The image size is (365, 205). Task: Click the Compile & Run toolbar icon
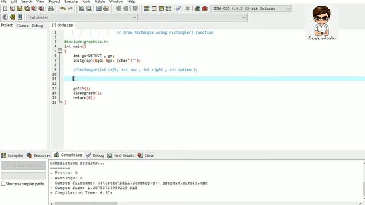[161, 9]
